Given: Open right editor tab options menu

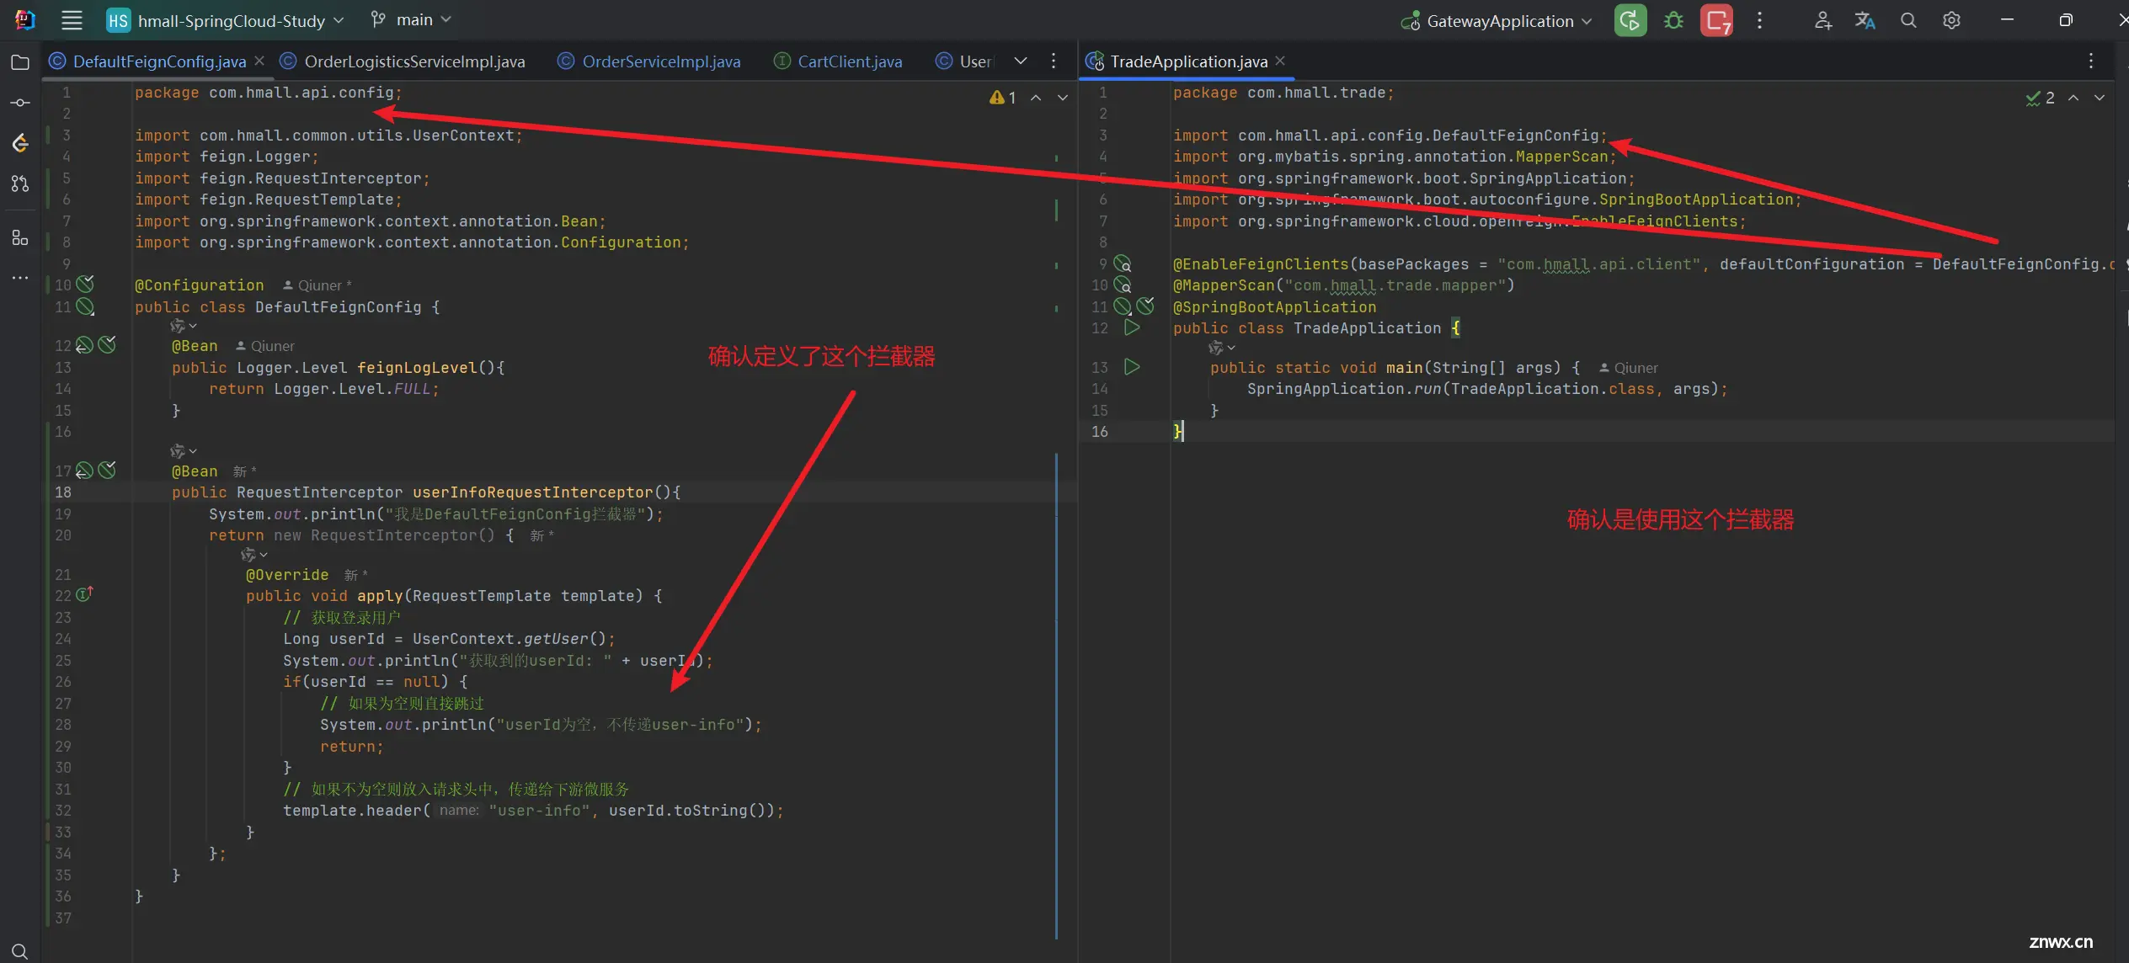Looking at the screenshot, I should [2090, 61].
